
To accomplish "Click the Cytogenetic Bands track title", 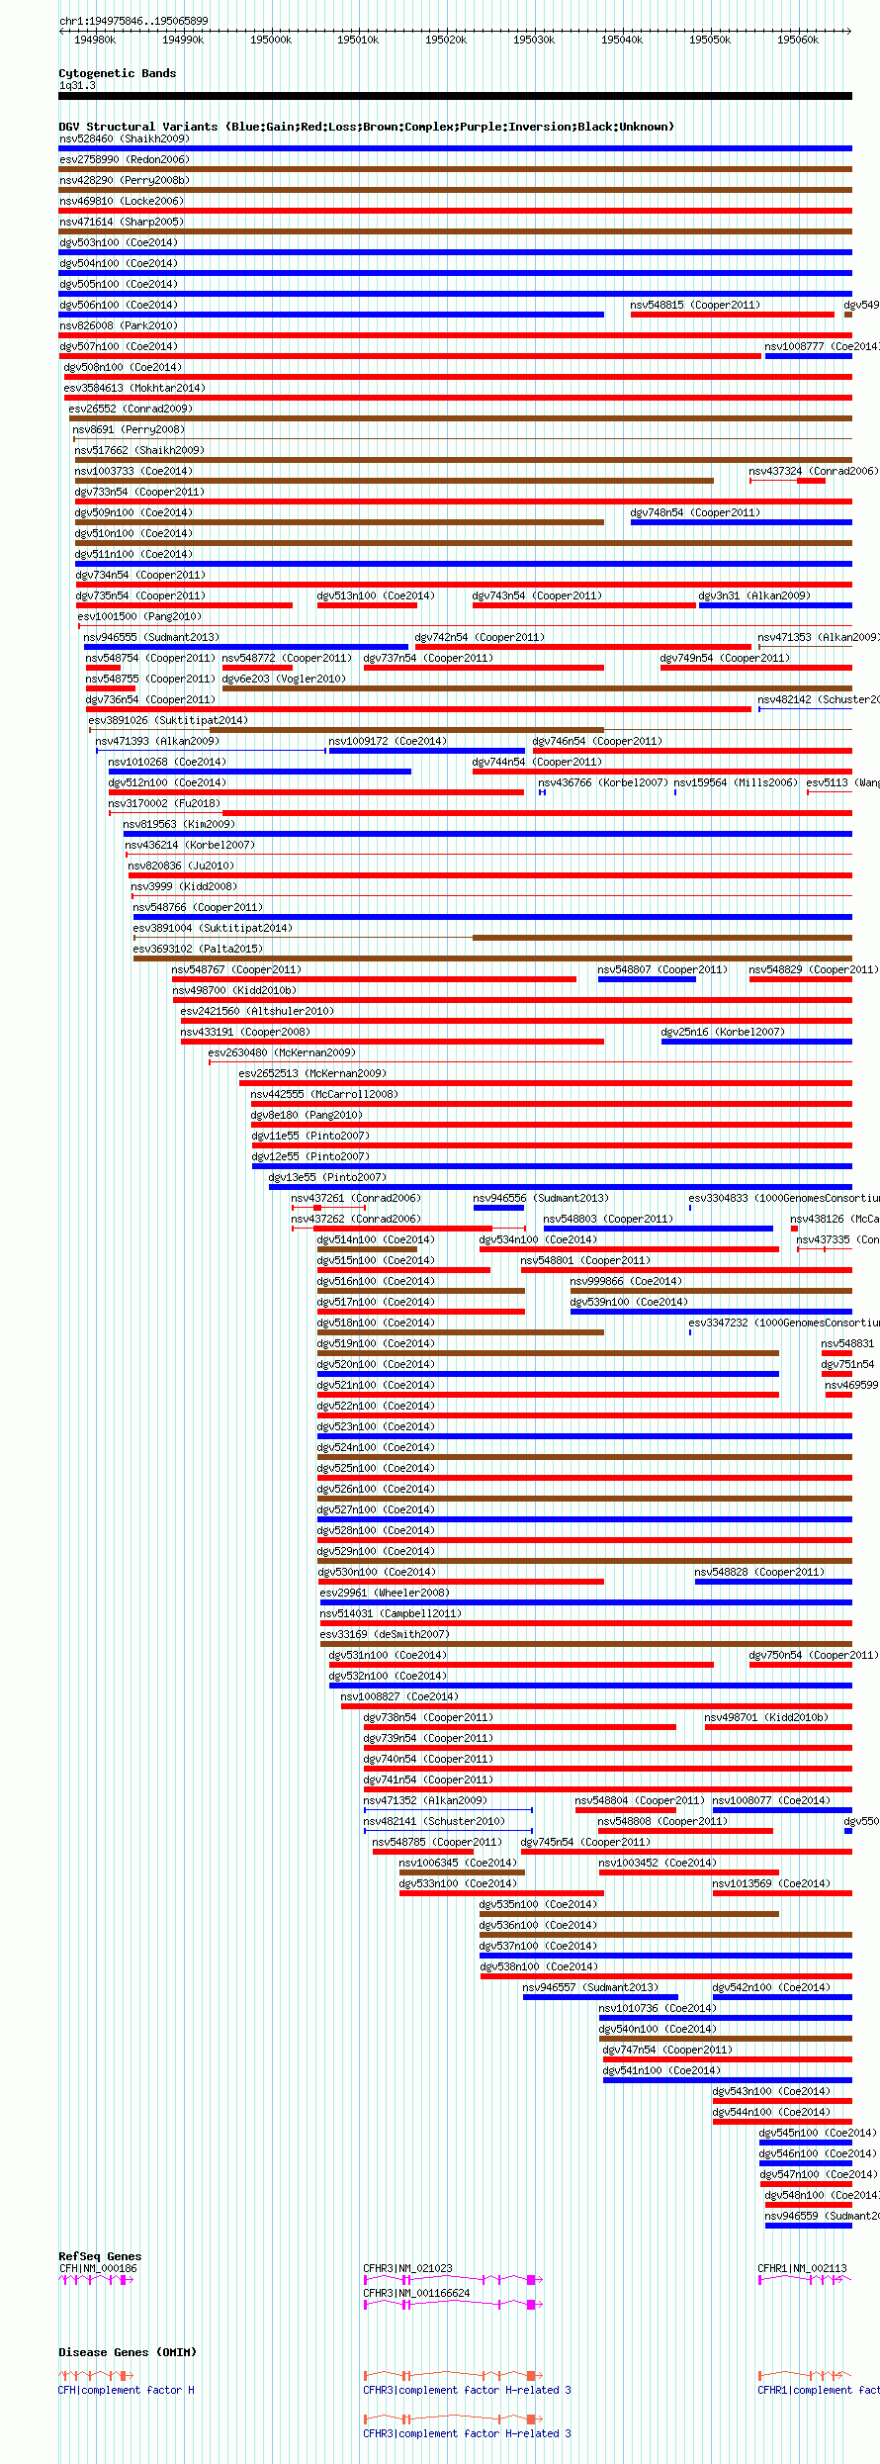I will [x=118, y=73].
